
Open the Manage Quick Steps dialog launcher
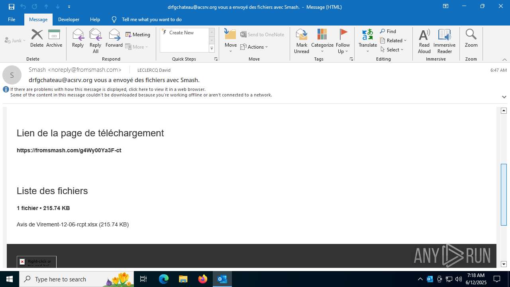216,59
